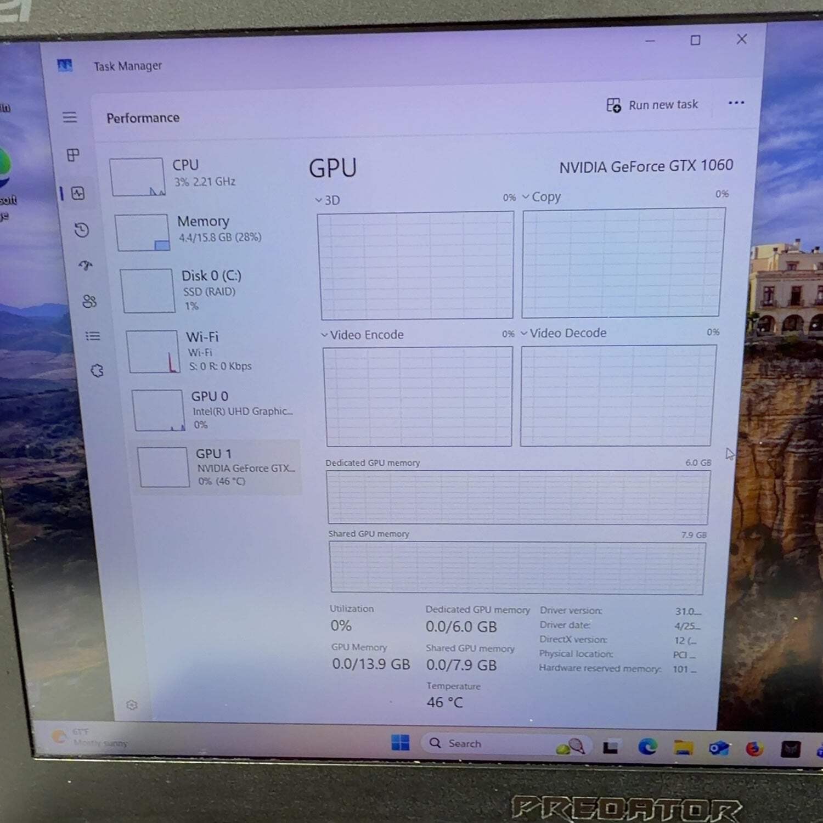
Task: Open the three-dot more options menu
Action: (736, 103)
